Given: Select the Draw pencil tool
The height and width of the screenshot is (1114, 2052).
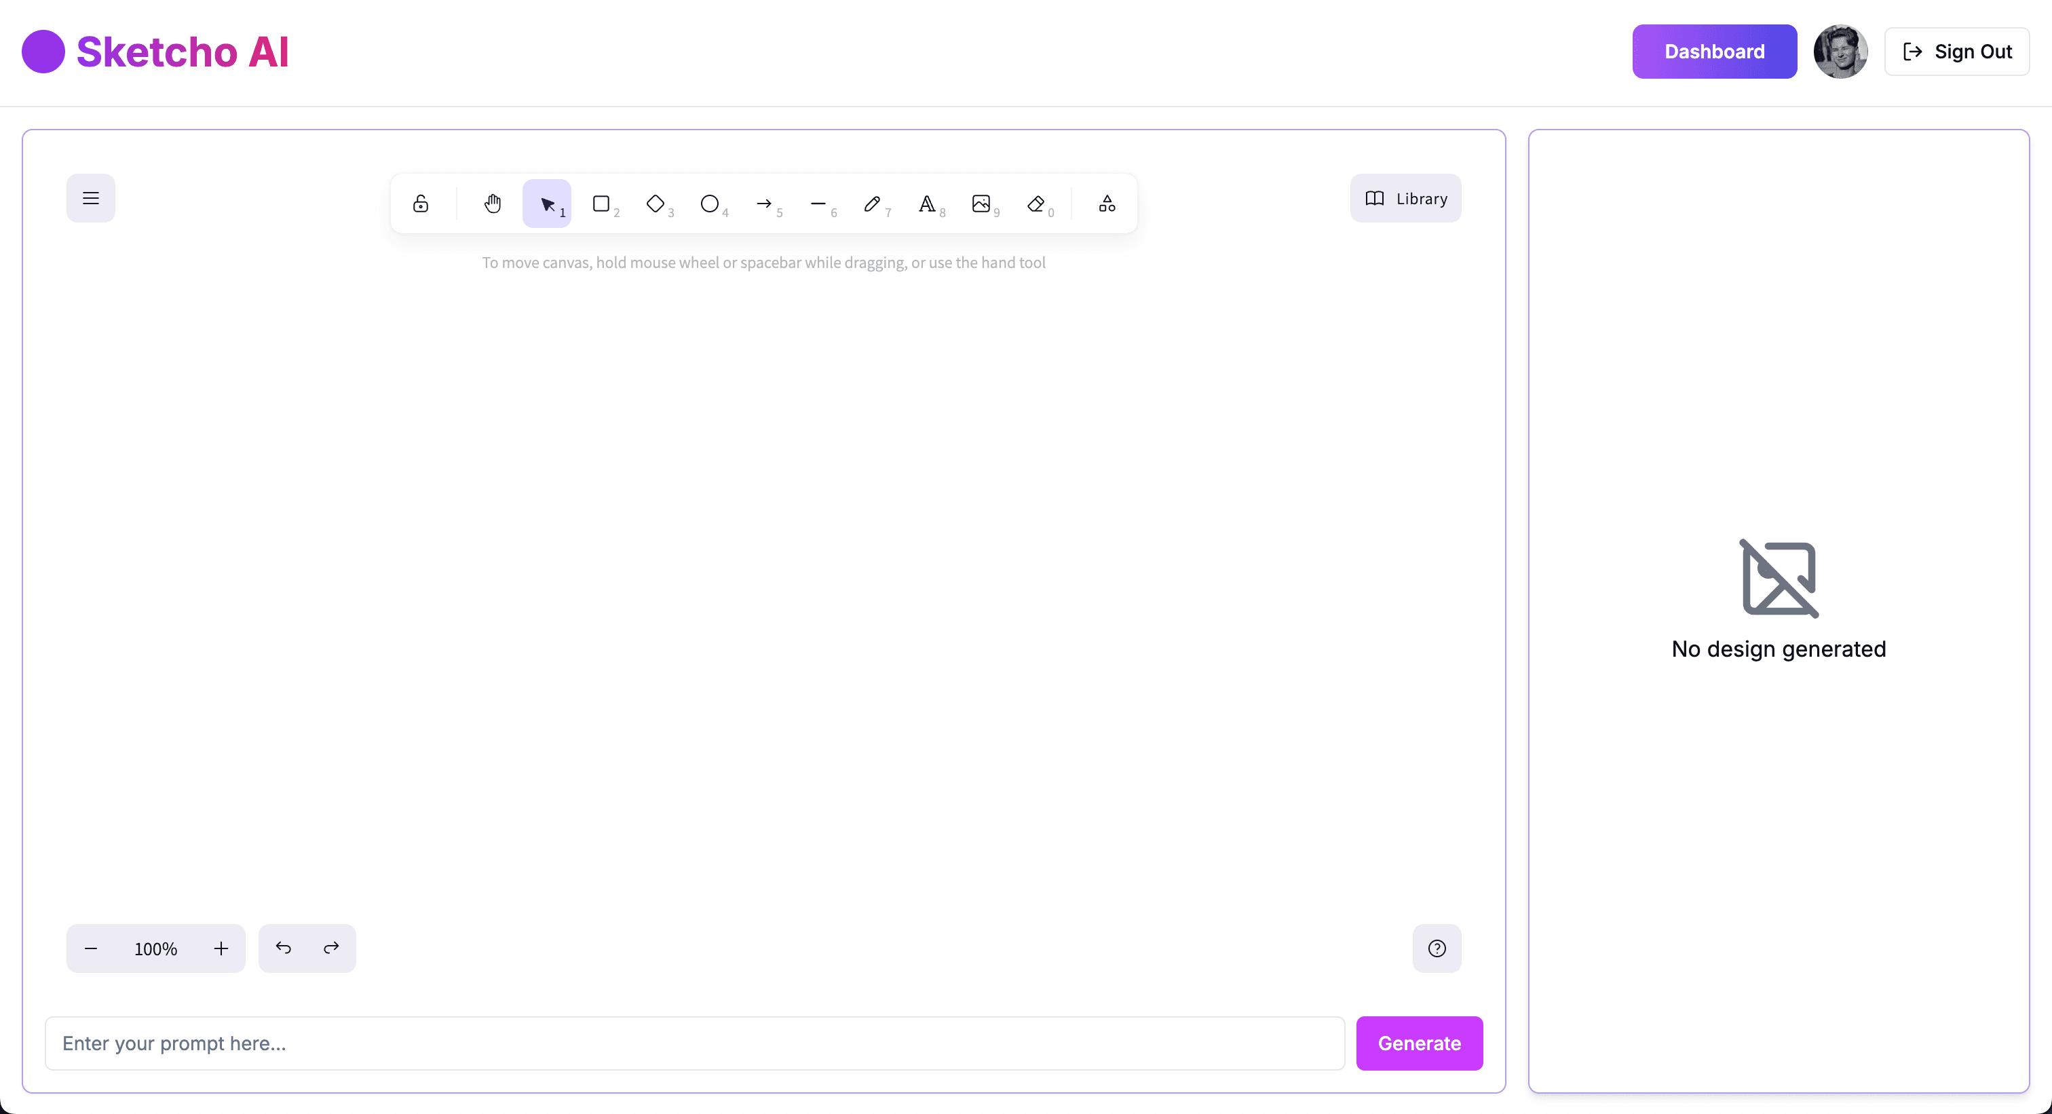Looking at the screenshot, I should point(872,204).
